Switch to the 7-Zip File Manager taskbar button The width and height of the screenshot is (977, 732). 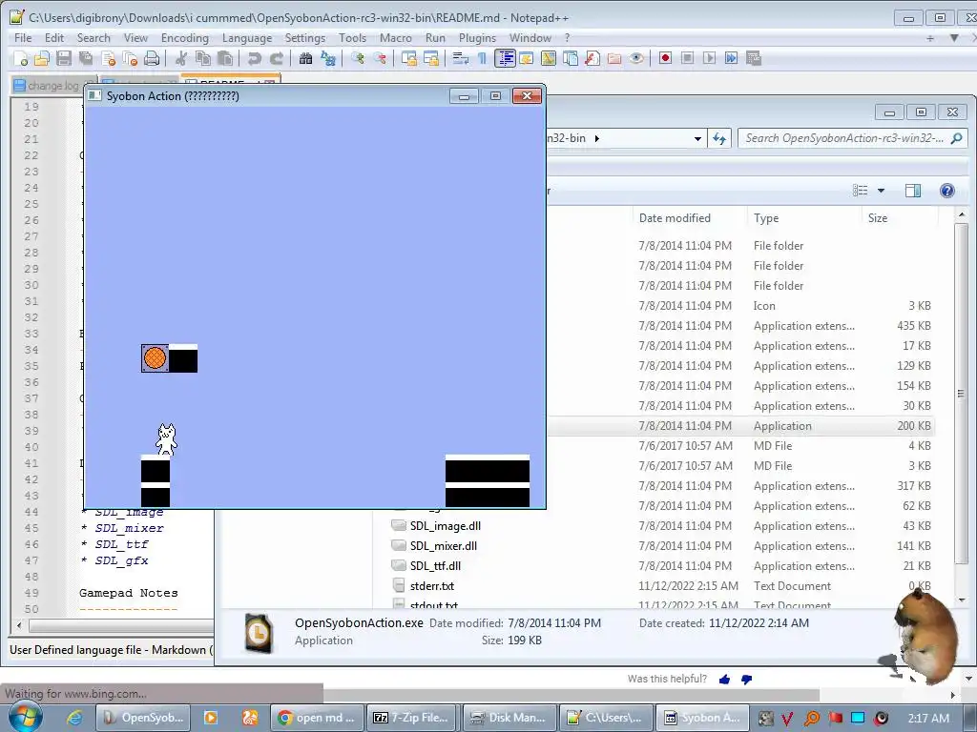tap(412, 718)
